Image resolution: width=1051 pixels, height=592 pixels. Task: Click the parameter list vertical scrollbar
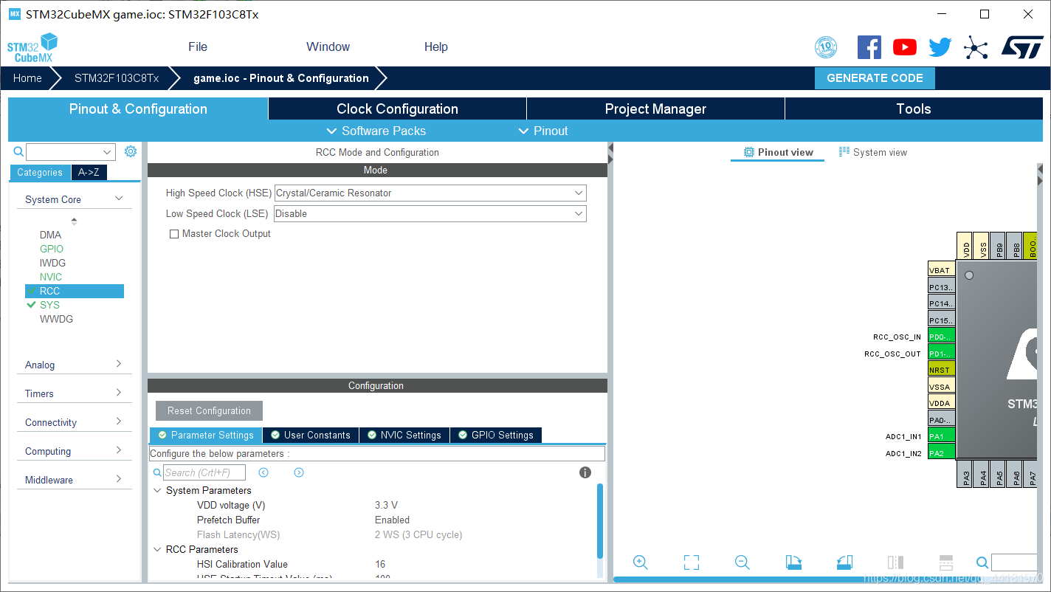tap(600, 521)
